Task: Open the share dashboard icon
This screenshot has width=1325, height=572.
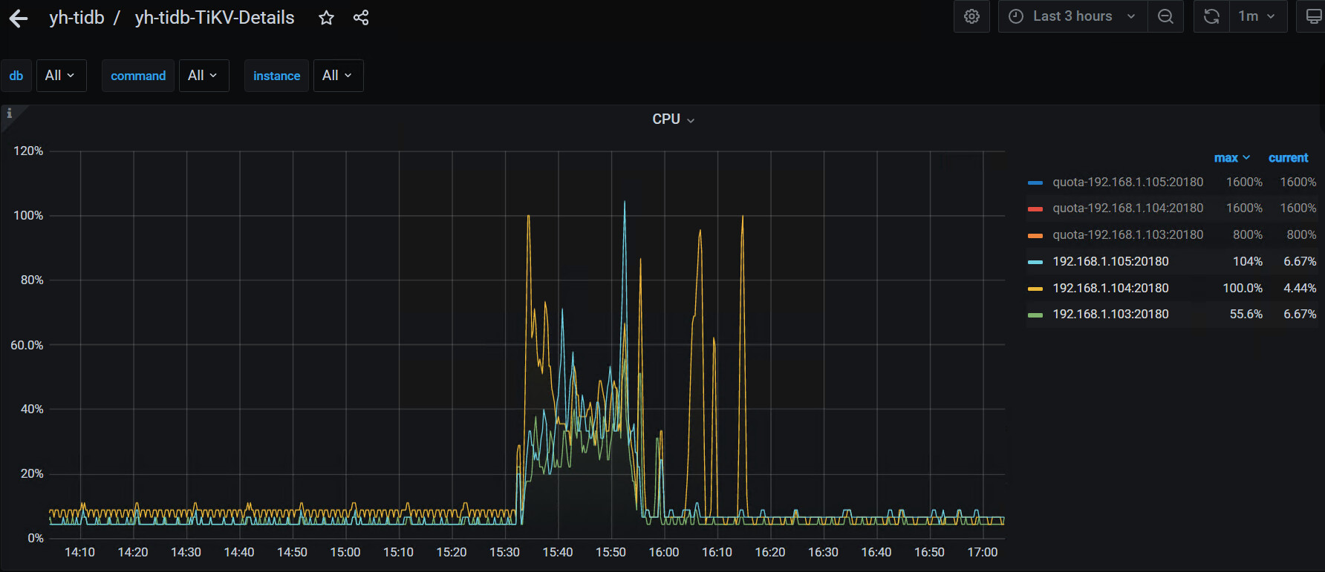Action: (361, 18)
